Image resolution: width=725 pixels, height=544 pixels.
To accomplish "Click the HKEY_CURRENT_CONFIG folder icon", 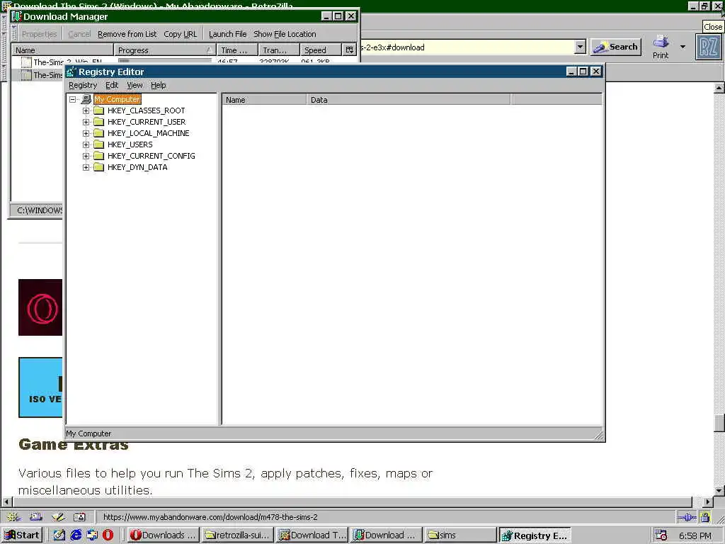I will (x=98, y=156).
